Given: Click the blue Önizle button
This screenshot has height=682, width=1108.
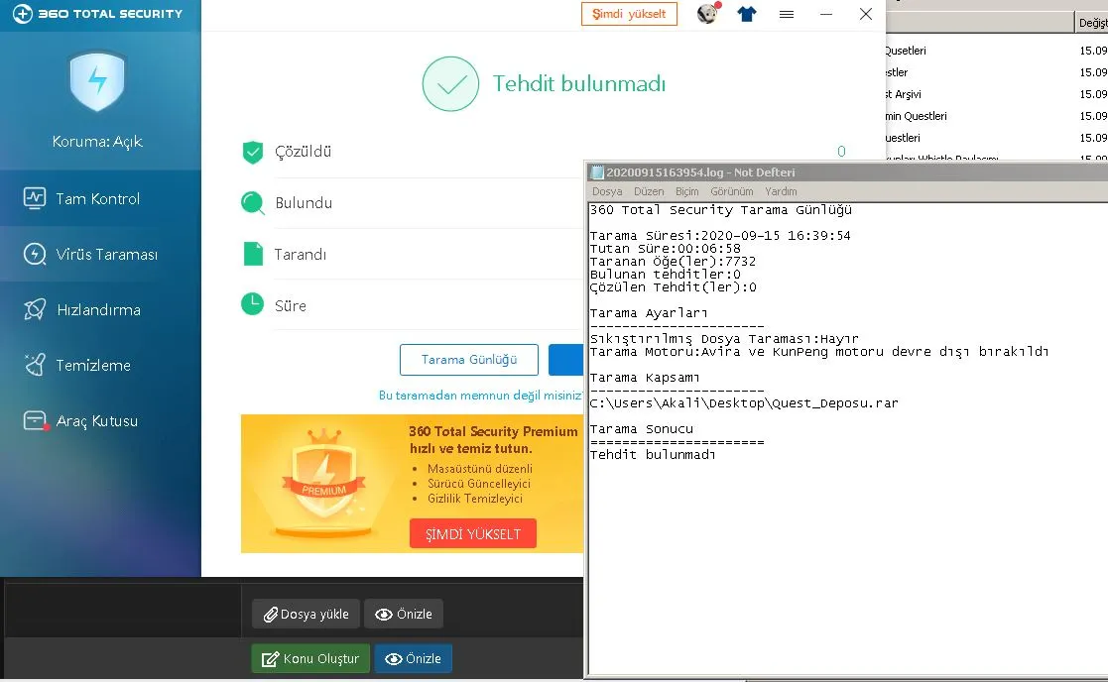Looking at the screenshot, I should [x=414, y=658].
